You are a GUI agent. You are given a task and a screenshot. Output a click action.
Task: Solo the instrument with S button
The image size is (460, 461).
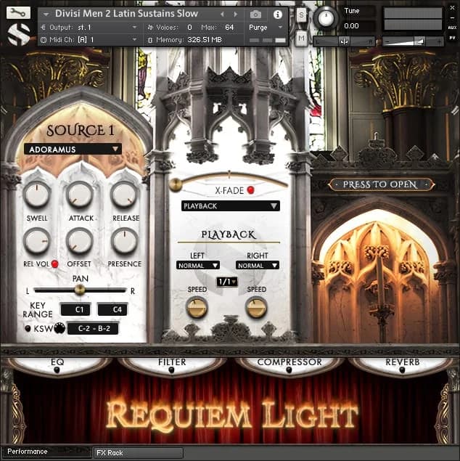point(301,15)
